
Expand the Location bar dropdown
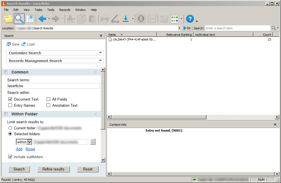pos(179,28)
